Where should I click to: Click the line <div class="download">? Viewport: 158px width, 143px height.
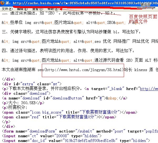(x=26, y=93)
